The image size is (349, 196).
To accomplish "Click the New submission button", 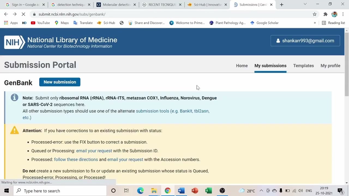I will [60, 82].
